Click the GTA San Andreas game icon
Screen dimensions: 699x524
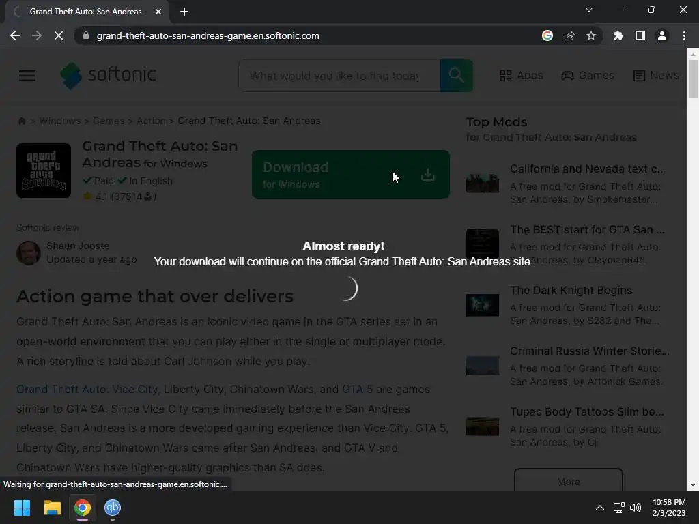pos(44,170)
